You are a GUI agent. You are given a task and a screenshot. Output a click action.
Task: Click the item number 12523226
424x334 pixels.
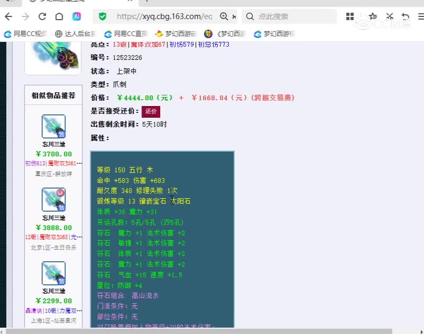click(127, 58)
